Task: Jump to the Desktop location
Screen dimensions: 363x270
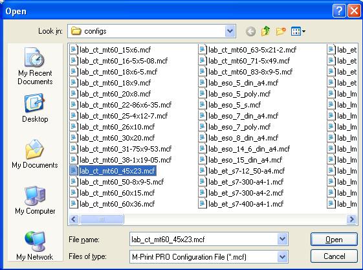Action: click(x=35, y=108)
